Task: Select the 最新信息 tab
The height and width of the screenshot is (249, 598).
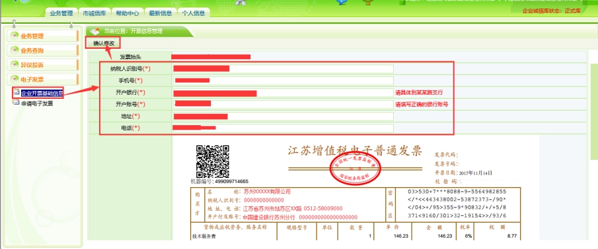Action: [x=160, y=13]
